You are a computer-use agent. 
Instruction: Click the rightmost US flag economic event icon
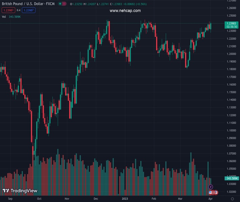[x=216, y=193]
